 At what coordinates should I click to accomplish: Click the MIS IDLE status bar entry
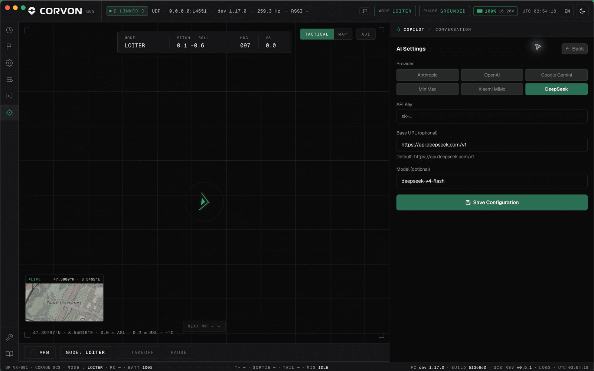click(x=317, y=368)
